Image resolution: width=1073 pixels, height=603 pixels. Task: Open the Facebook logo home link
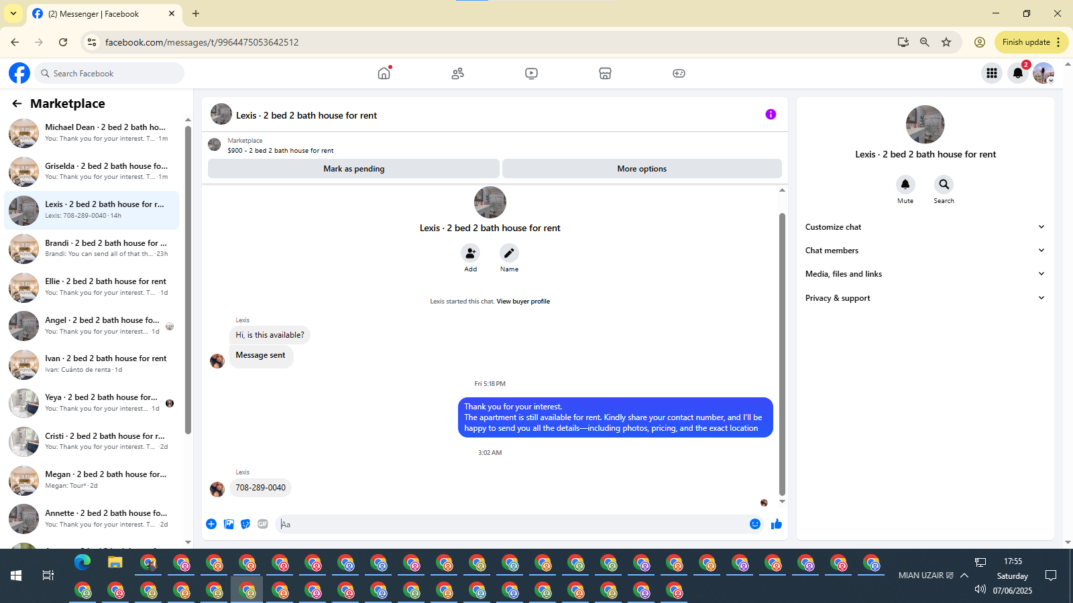pos(19,73)
